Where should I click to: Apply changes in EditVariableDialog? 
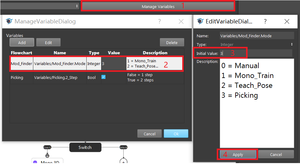[238, 154]
